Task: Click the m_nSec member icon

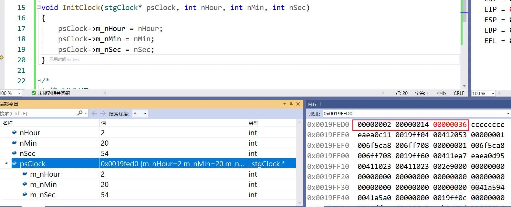Action: (25, 194)
